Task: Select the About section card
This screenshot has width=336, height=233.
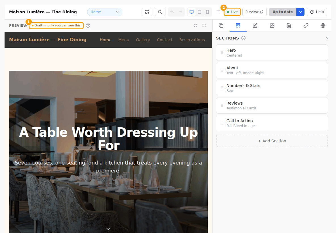Action: point(272,70)
